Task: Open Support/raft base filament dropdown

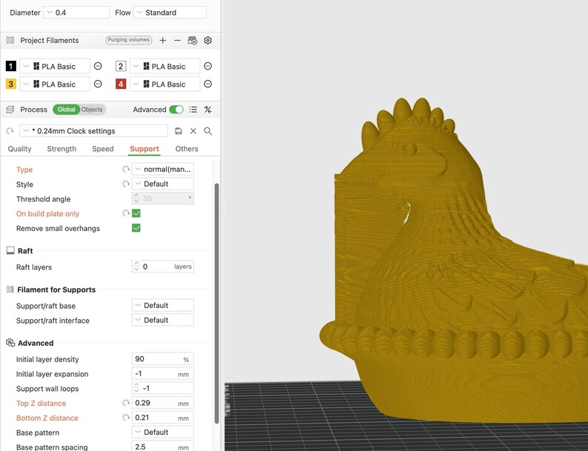Action: (163, 306)
